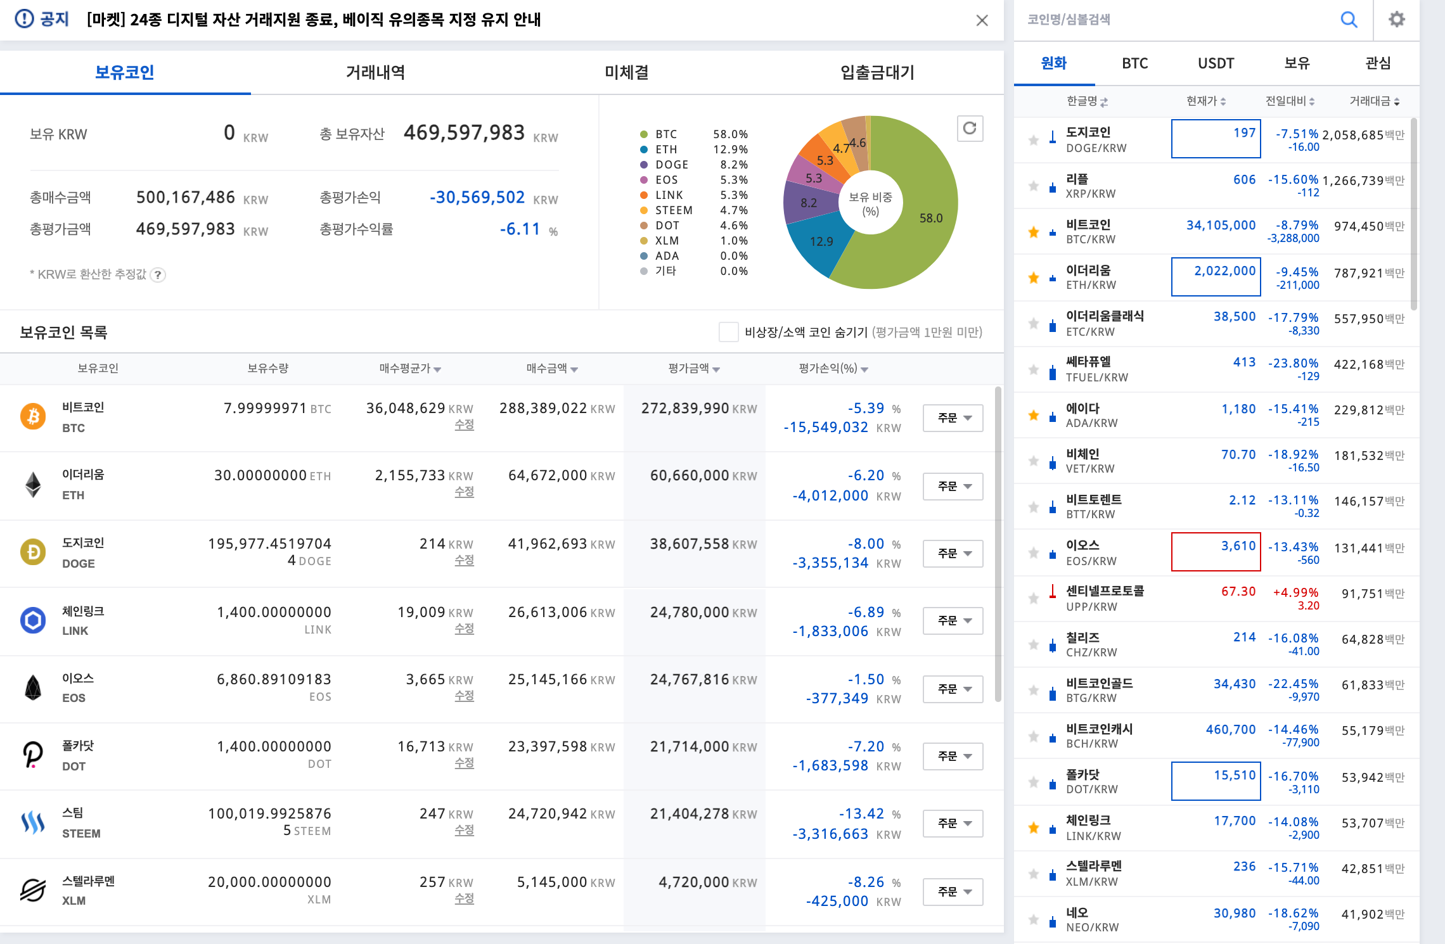This screenshot has height=944, width=1445.
Task: Select the USDT market tab
Action: point(1216,63)
